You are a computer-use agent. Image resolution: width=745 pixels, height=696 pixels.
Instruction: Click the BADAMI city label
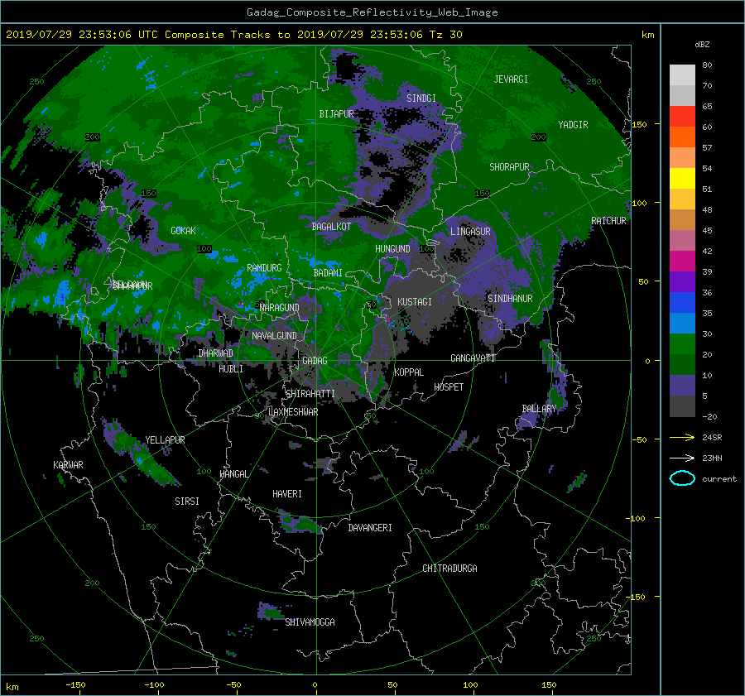click(x=328, y=273)
